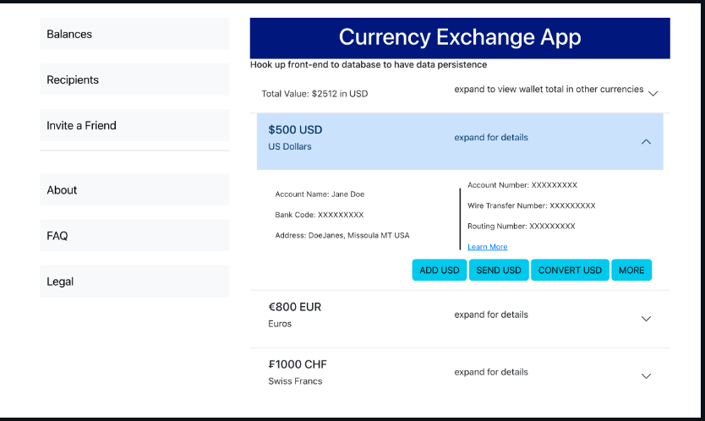Click the CONVERT USD button

tap(570, 270)
